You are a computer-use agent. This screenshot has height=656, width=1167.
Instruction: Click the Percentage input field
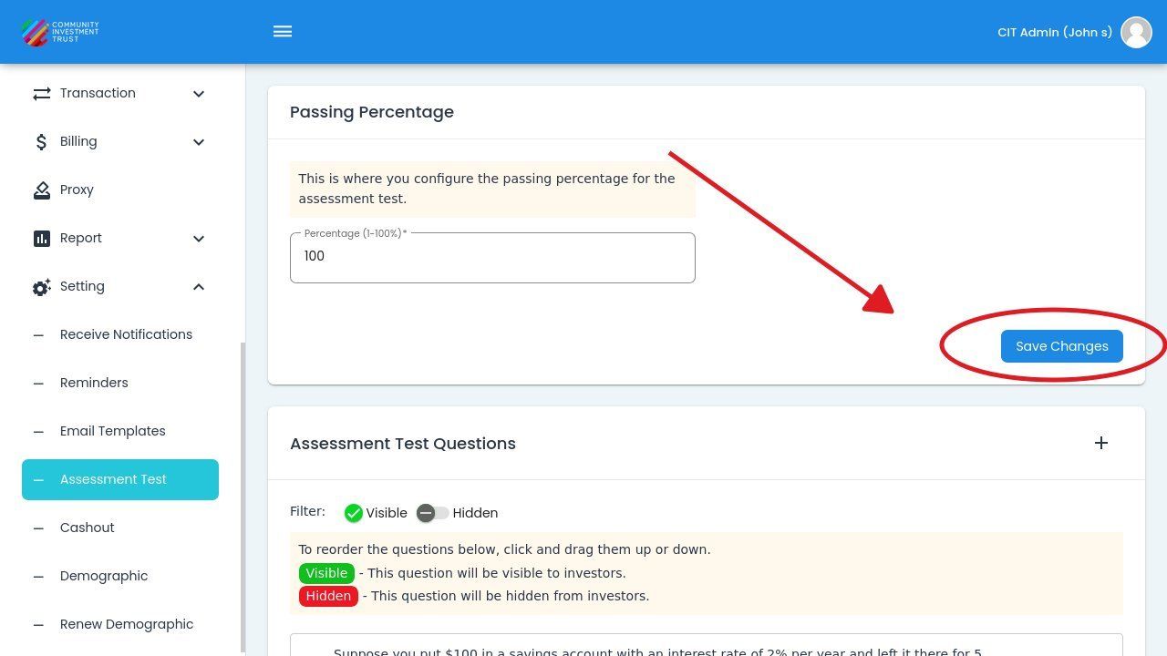point(492,257)
